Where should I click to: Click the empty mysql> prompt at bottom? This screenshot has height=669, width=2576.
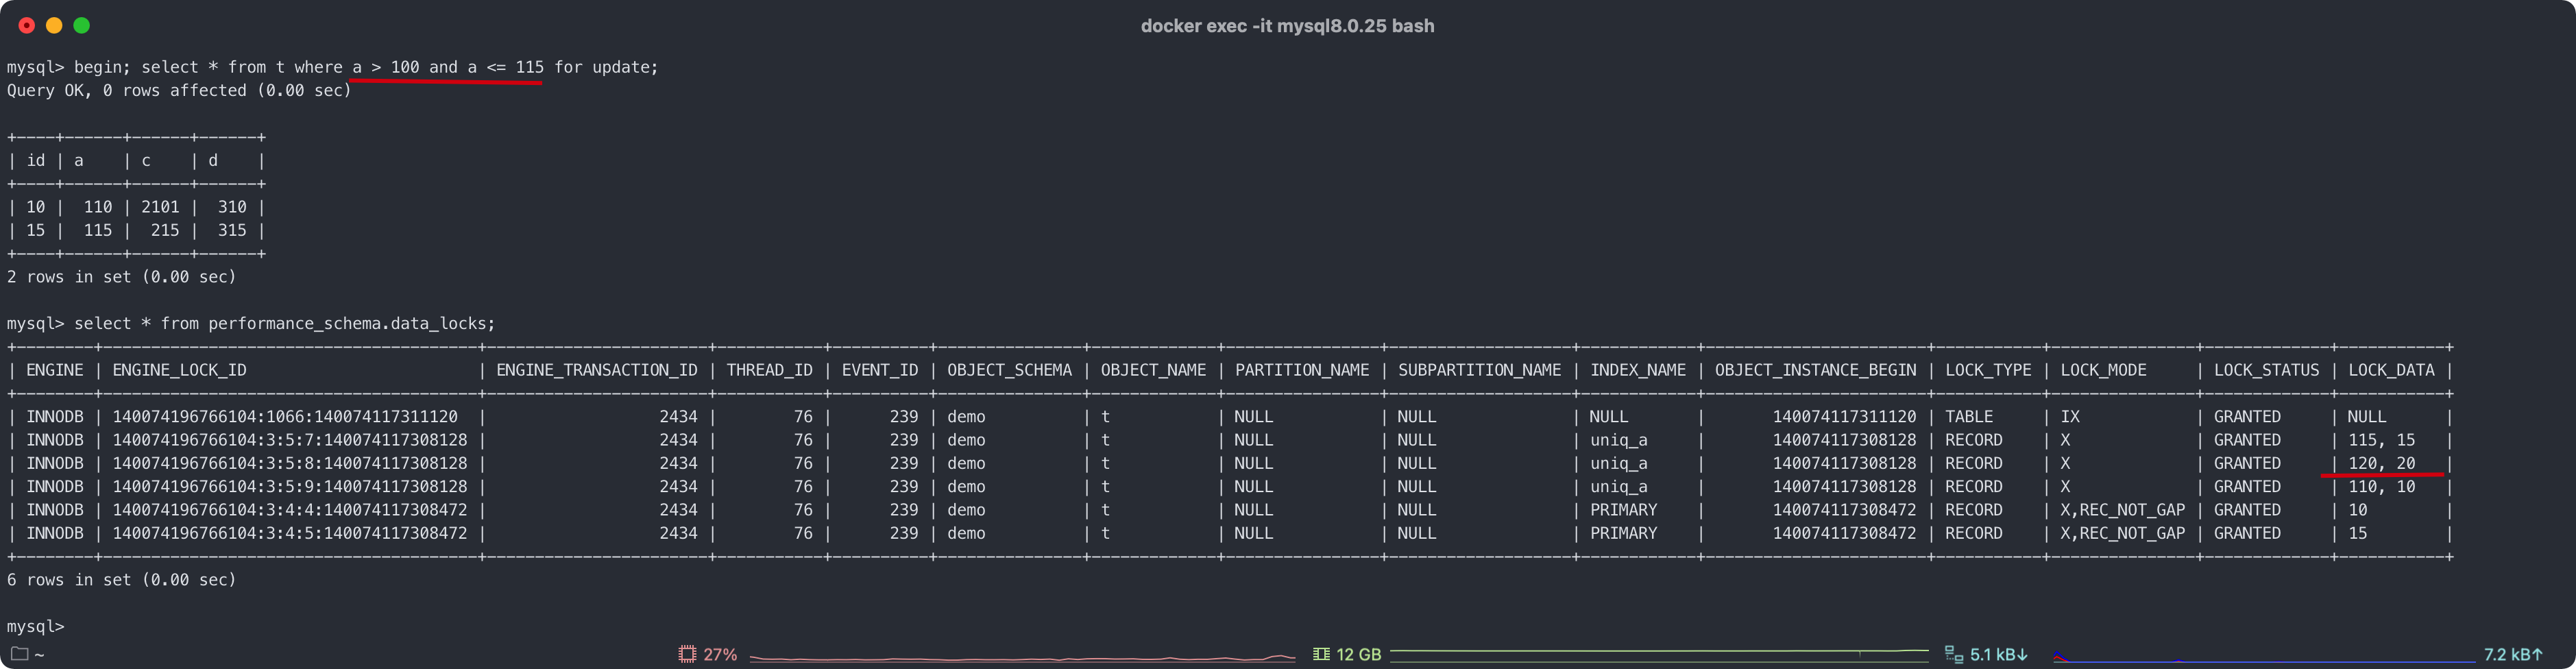click(x=35, y=626)
